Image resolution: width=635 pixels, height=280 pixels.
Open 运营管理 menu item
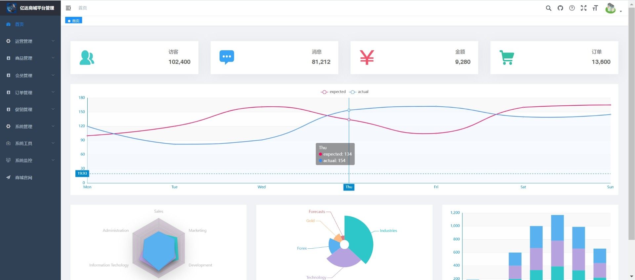(30, 41)
